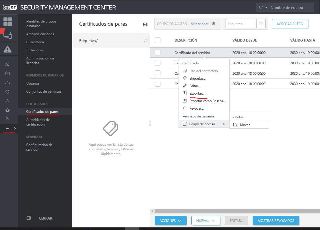Open the Detections warning triangle icon
The image size is (320, 230).
click(8, 49)
